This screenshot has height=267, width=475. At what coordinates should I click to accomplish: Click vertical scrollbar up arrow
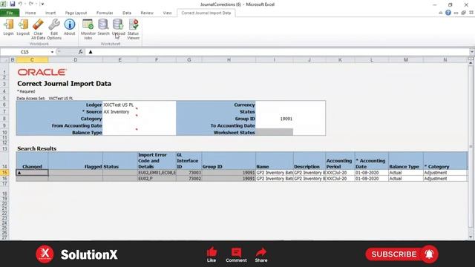click(471, 63)
